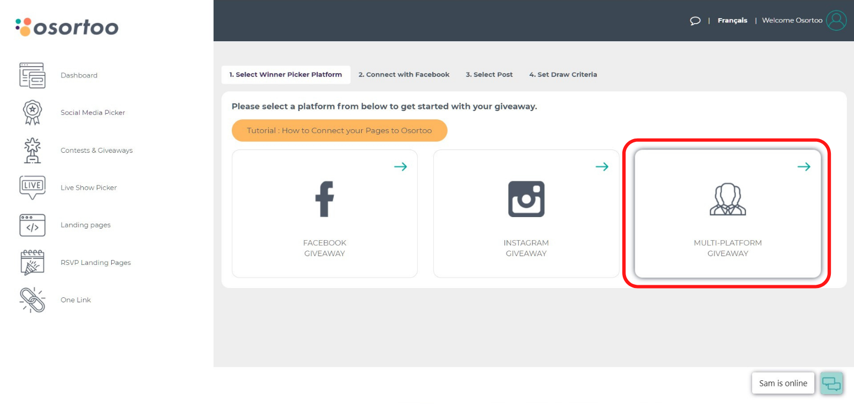
Task: Open Social Media Picker menu item
Action: (93, 113)
